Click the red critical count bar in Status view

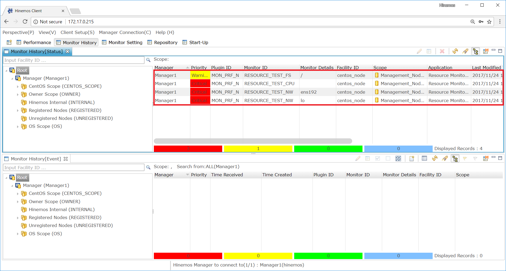pyautogui.click(x=188, y=149)
